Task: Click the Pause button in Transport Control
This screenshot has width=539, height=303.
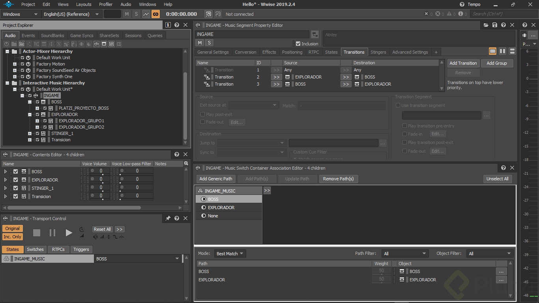Action: point(52,233)
